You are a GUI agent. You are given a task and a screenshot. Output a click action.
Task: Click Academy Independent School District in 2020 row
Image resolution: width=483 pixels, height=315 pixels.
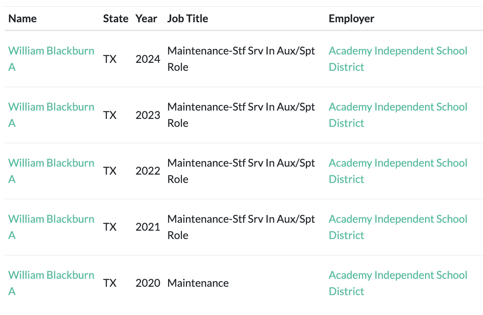(x=398, y=276)
